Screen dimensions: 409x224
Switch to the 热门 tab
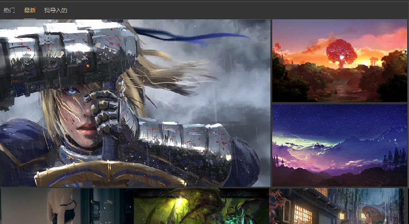click(9, 10)
